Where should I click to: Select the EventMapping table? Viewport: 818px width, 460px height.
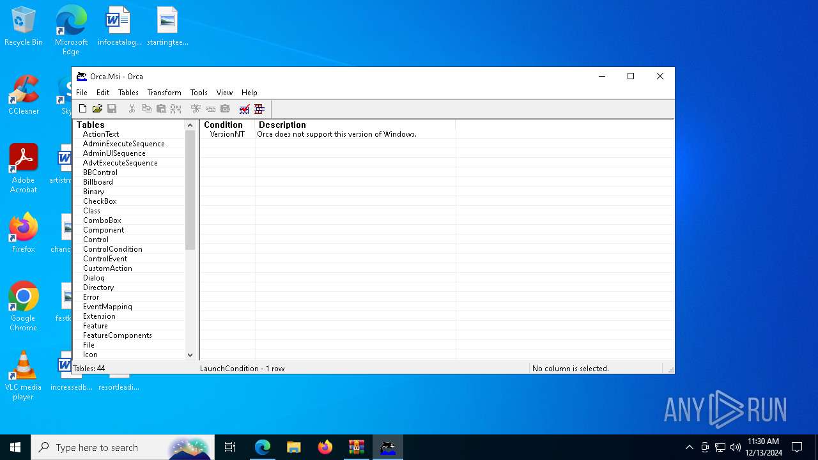pyautogui.click(x=107, y=307)
